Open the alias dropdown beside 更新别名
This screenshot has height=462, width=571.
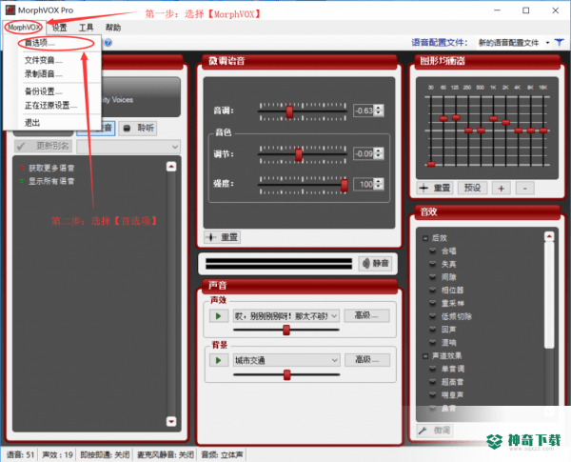[128, 147]
